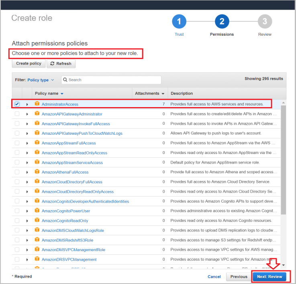Click the scrollbar down arrow
The image size is (296, 284).
[283, 265]
